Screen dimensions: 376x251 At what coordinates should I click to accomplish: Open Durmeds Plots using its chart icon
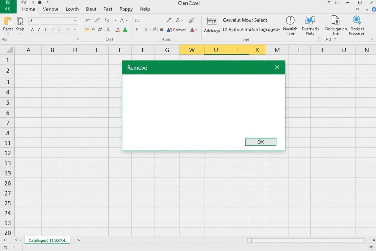coord(310,20)
